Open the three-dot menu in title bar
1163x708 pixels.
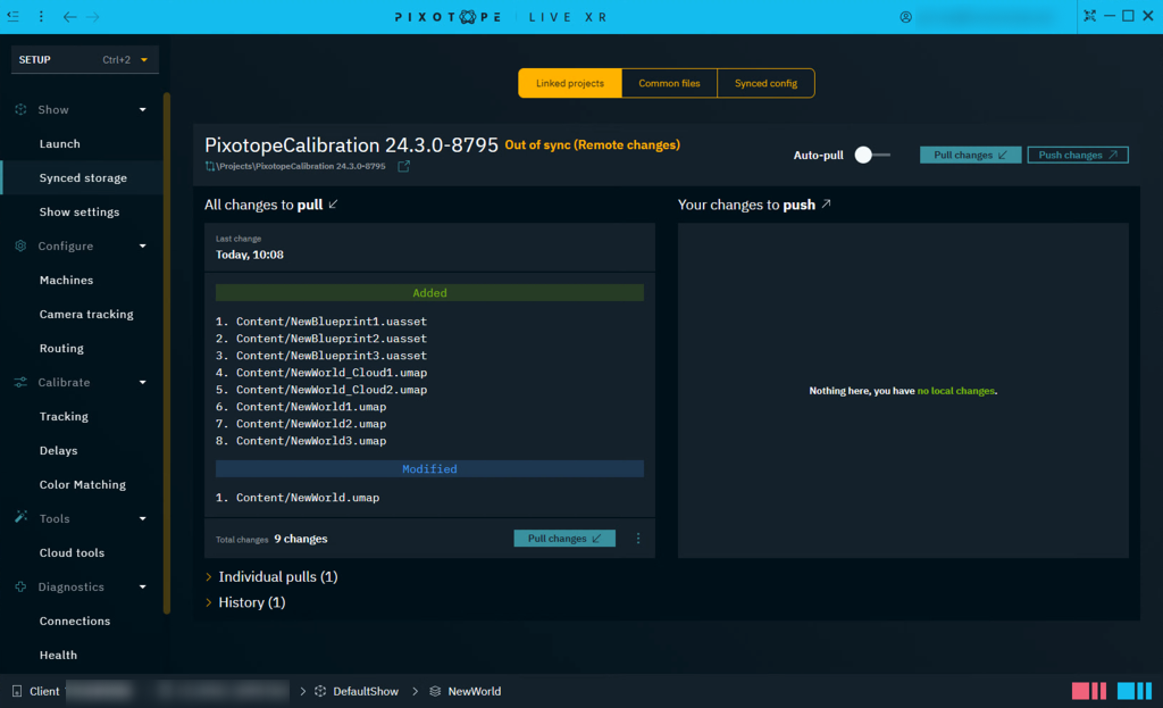pyautogui.click(x=41, y=16)
